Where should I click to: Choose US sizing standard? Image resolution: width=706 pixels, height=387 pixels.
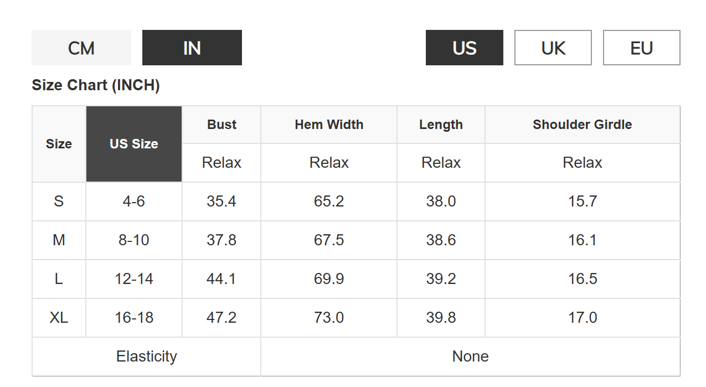click(x=464, y=48)
